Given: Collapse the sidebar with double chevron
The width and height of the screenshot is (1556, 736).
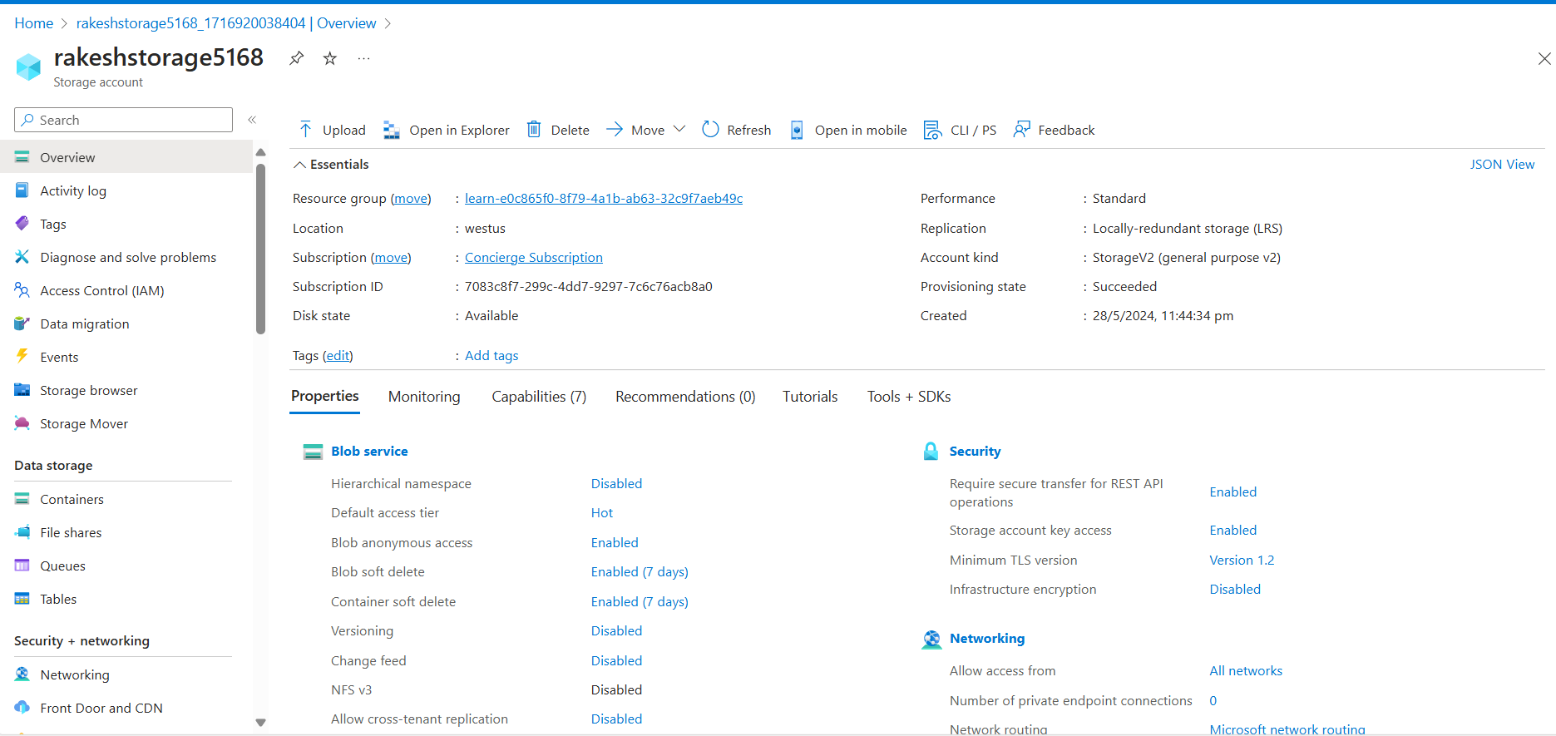Looking at the screenshot, I should [252, 120].
